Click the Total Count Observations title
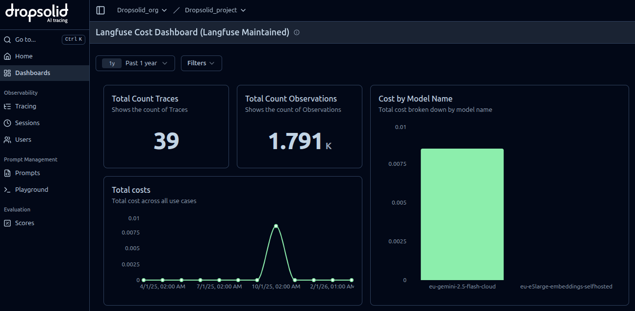Image resolution: width=635 pixels, height=311 pixels. pos(291,99)
